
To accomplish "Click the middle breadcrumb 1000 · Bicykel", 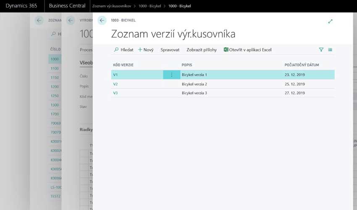I will 150,6.
